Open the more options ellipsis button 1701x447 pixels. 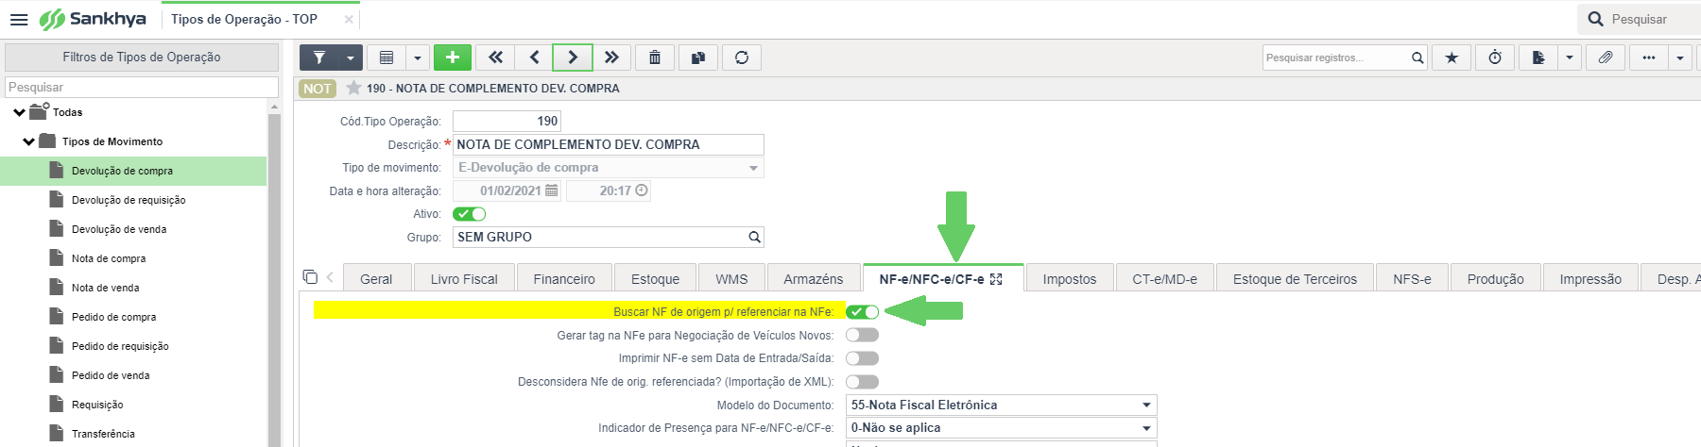pyautogui.click(x=1649, y=58)
